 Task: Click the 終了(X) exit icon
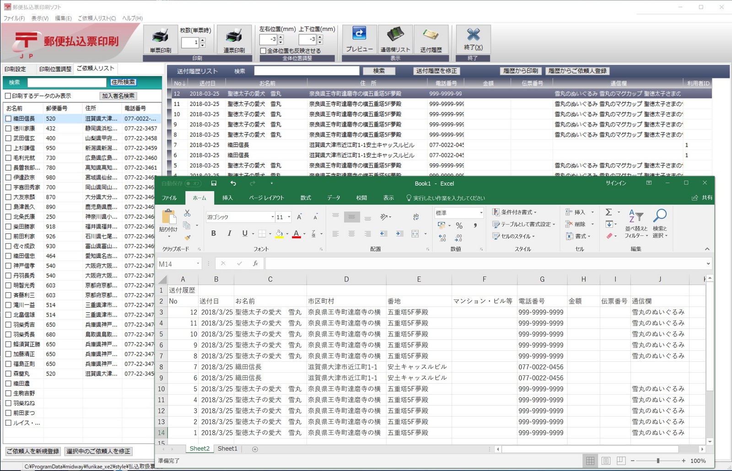[x=473, y=35]
